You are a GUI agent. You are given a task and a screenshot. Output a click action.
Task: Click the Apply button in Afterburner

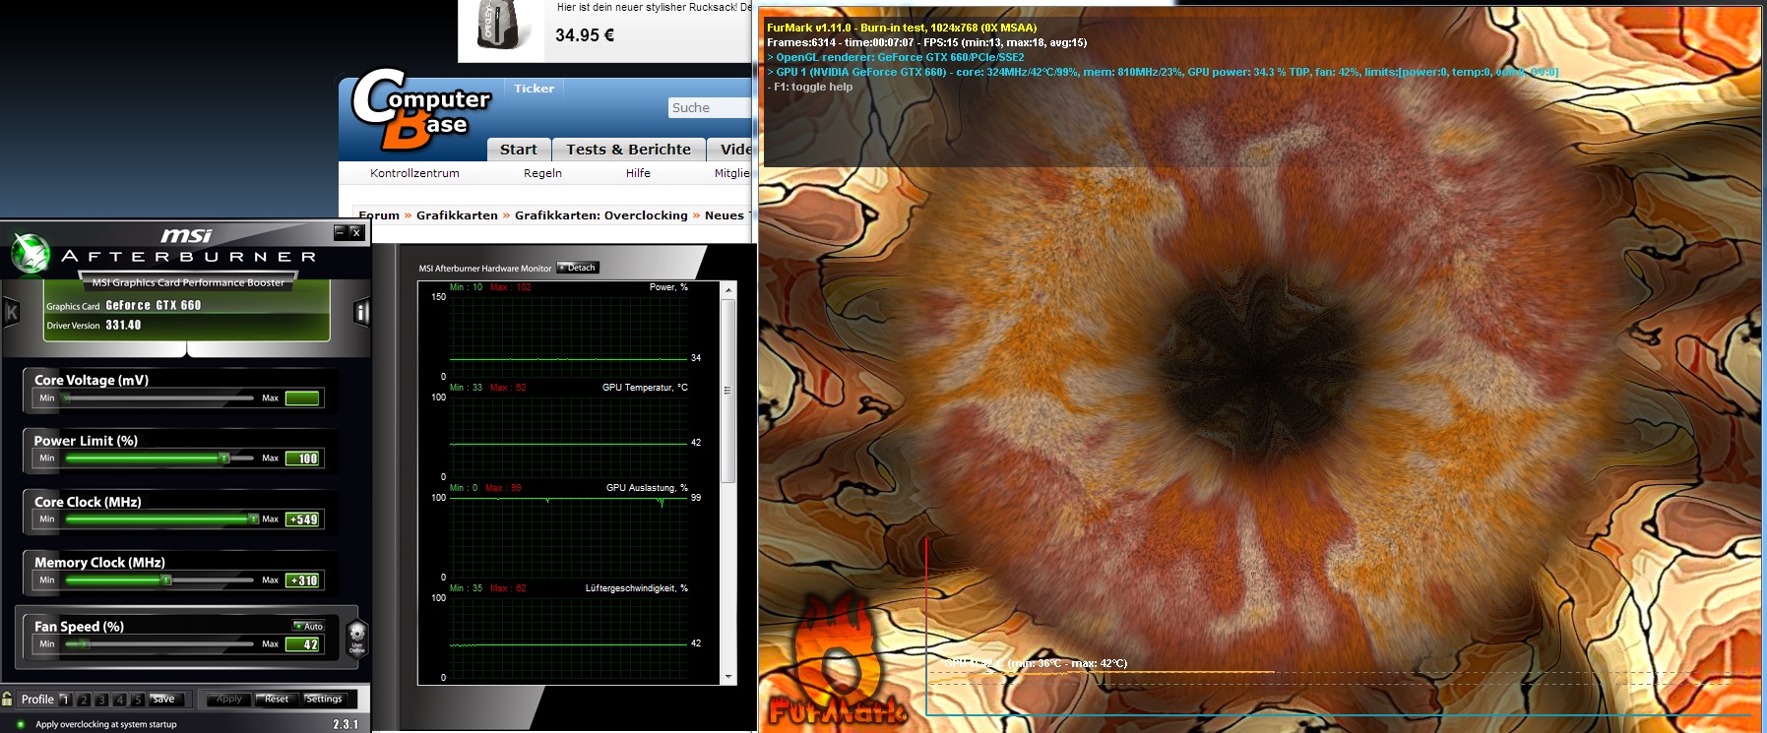point(228,700)
